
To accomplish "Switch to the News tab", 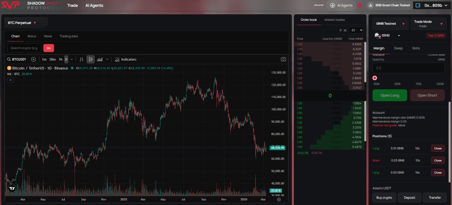I will click(x=48, y=36).
